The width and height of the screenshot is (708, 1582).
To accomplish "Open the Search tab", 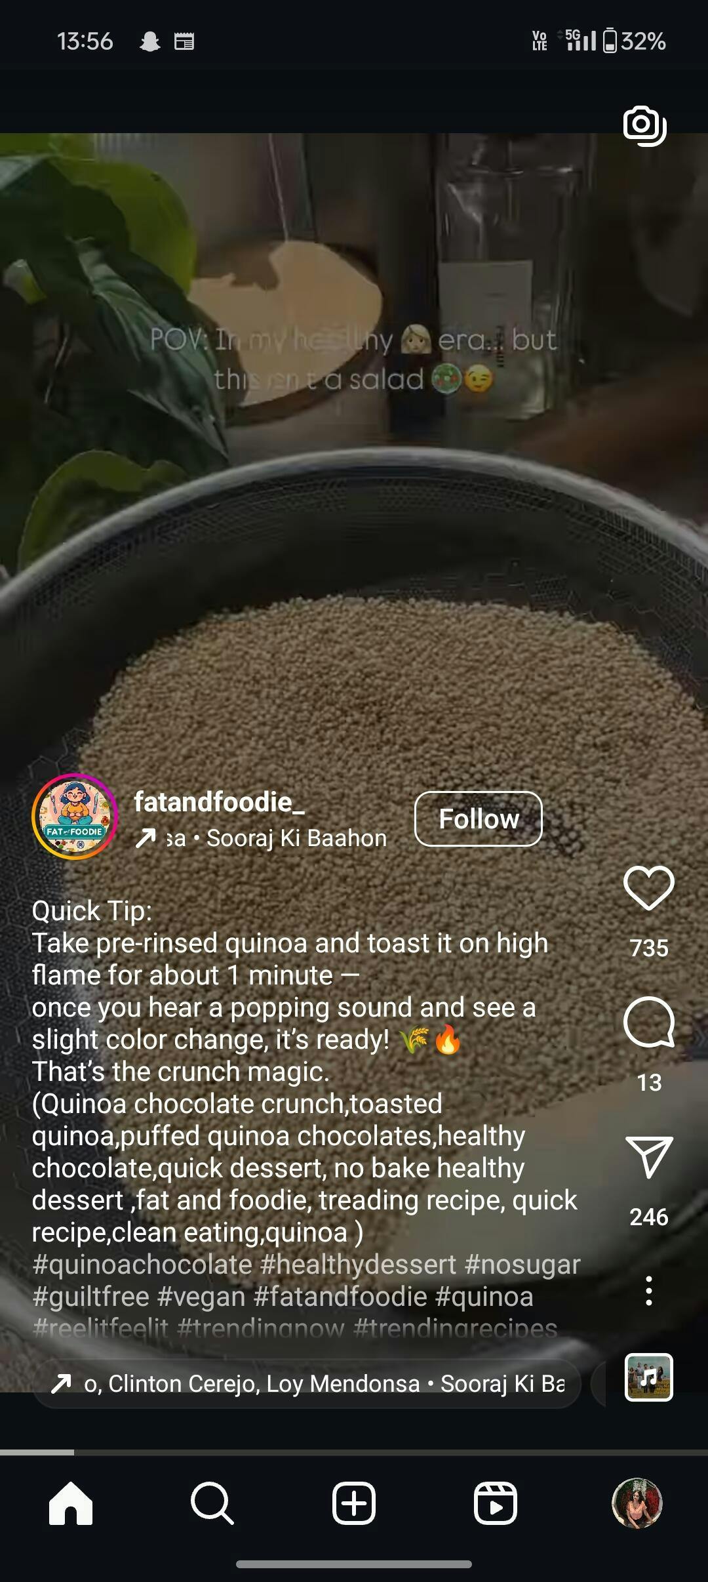I will [212, 1503].
